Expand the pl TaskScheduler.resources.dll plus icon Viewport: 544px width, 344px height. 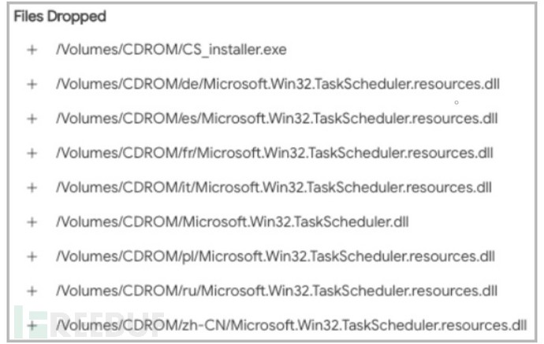pos(32,257)
